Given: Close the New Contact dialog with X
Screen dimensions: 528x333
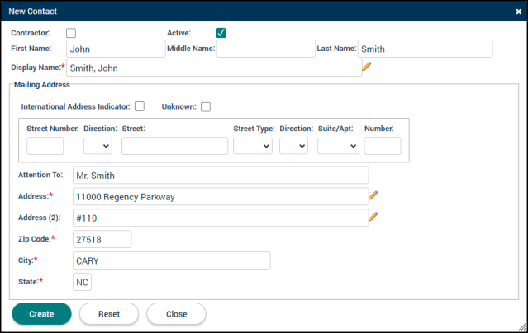Looking at the screenshot, I should coord(519,12).
